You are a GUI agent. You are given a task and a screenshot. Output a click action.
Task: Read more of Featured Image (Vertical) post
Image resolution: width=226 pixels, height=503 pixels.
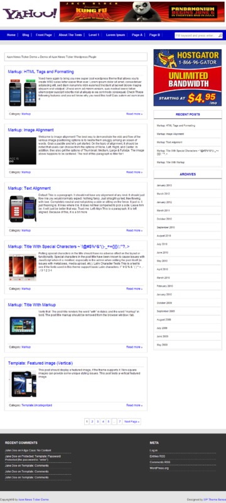point(134,406)
